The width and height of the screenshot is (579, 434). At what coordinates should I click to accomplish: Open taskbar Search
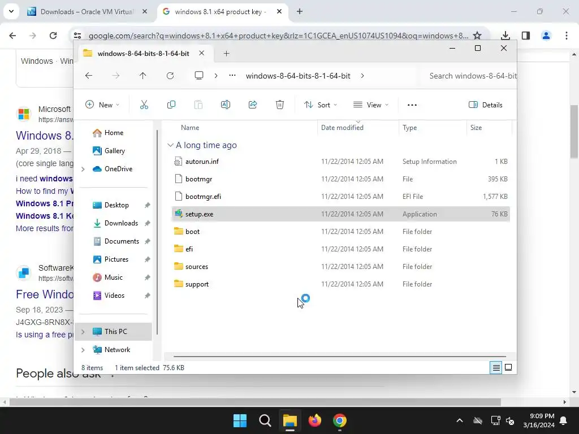coord(265,420)
